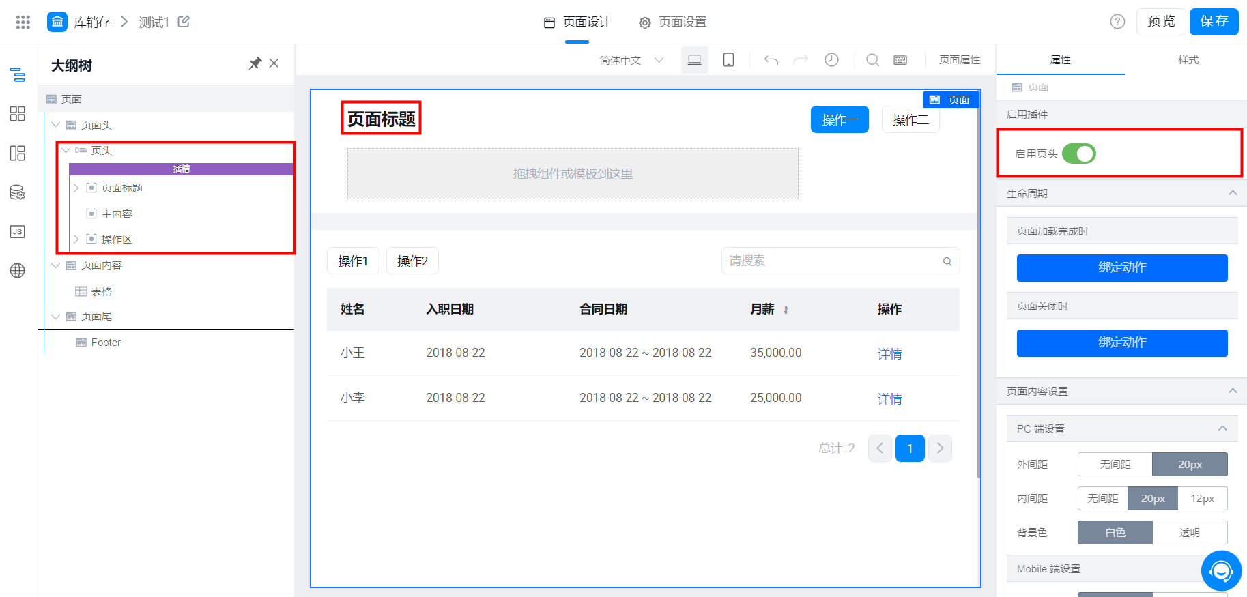Click the 库销存 app logo icon
The image size is (1247, 597).
tap(57, 22)
